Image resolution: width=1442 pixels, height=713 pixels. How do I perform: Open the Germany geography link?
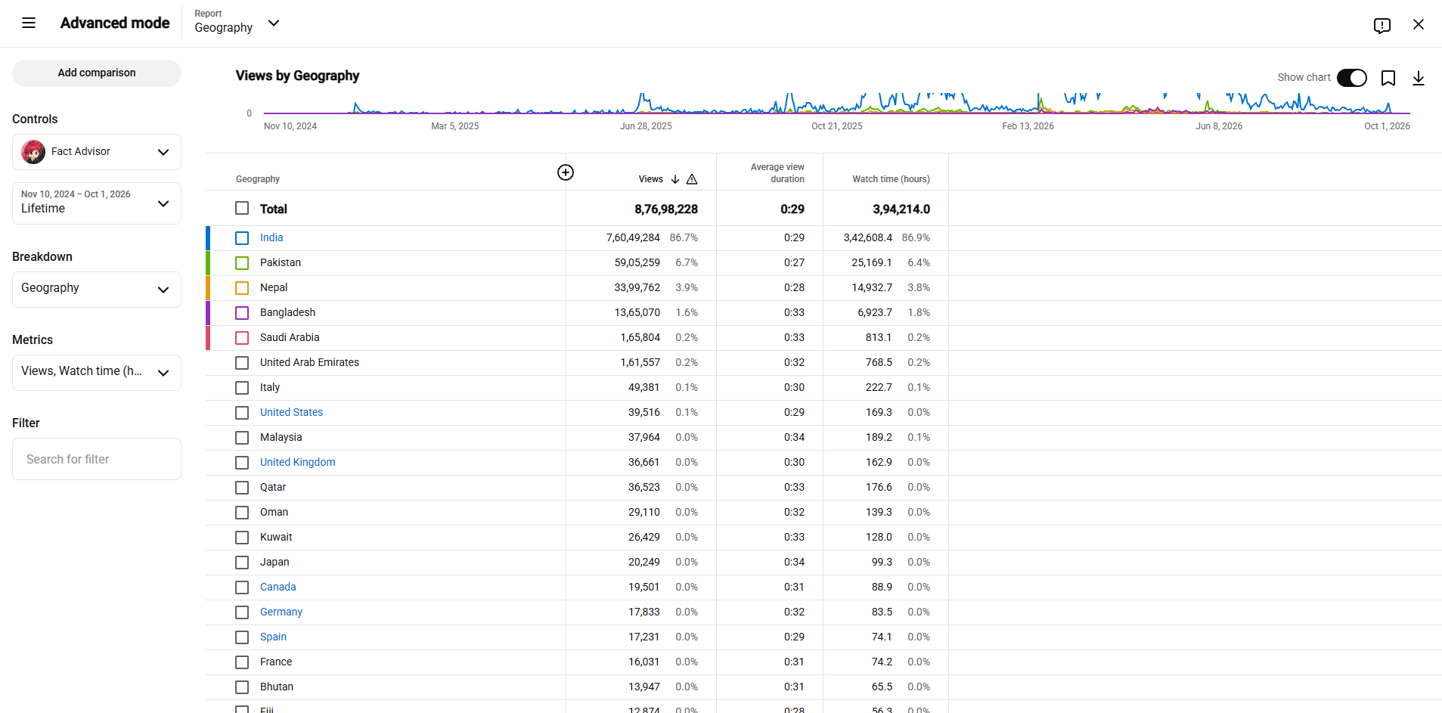tap(281, 612)
